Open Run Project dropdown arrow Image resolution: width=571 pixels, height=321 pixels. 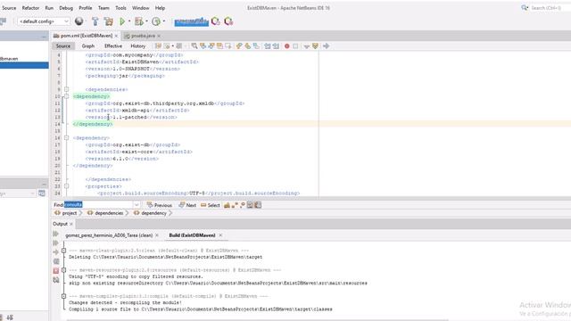point(129,21)
